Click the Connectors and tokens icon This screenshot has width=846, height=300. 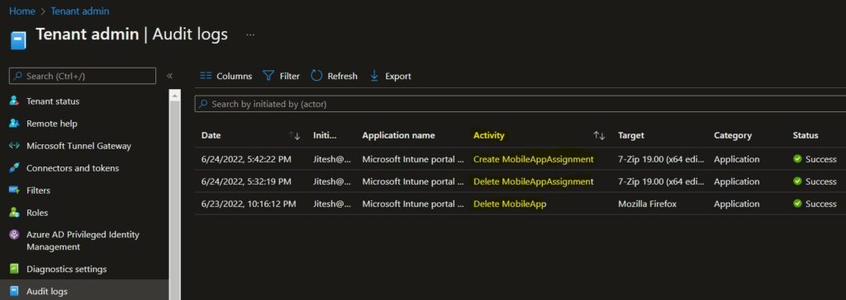click(x=15, y=168)
